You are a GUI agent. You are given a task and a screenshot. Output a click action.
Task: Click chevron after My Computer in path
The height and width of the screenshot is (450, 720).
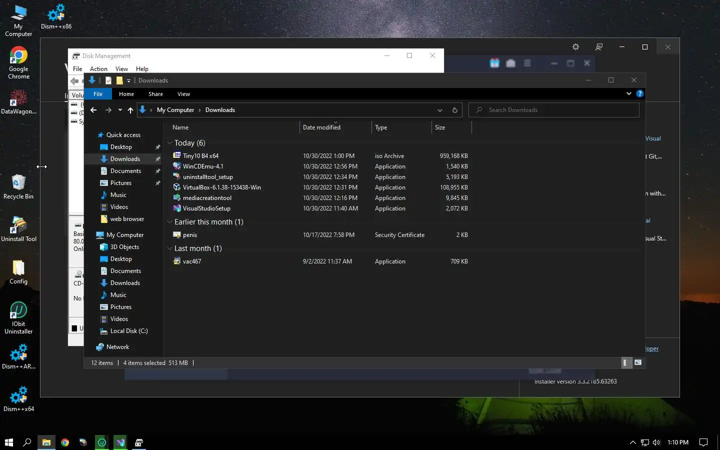tap(199, 110)
